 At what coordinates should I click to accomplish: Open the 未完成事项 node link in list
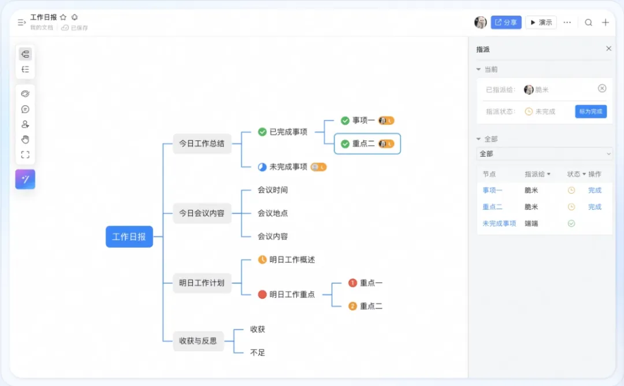(x=499, y=224)
